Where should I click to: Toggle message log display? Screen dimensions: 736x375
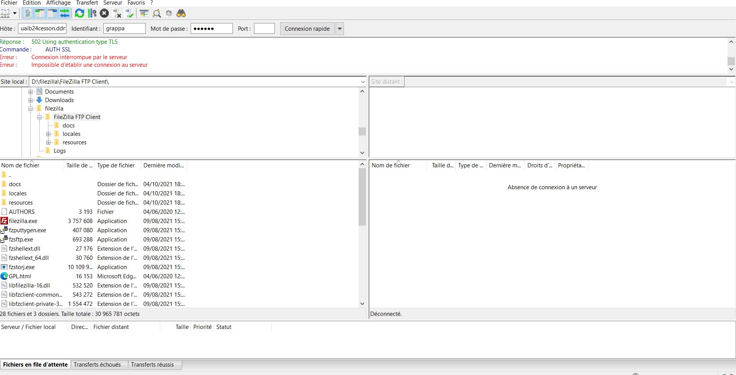[x=28, y=13]
